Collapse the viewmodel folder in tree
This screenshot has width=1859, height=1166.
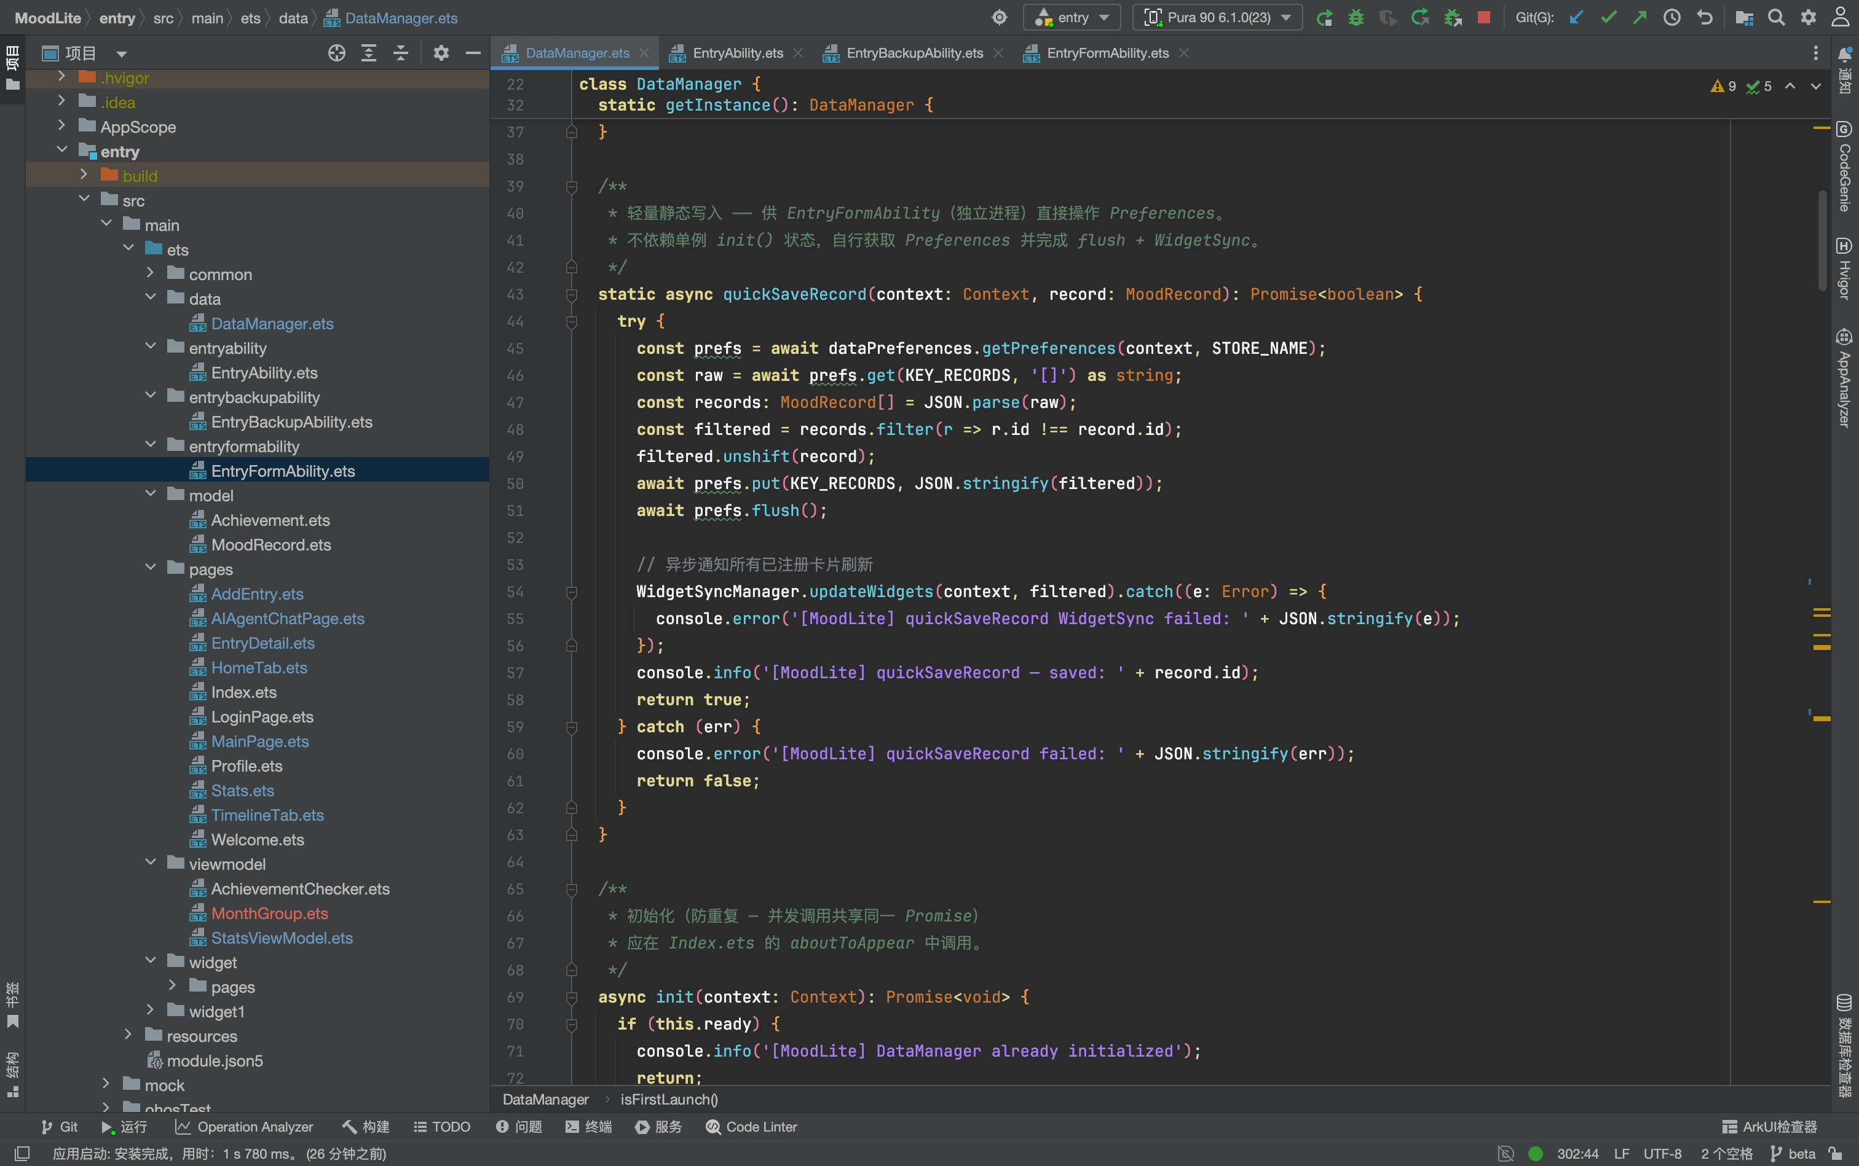tap(151, 863)
